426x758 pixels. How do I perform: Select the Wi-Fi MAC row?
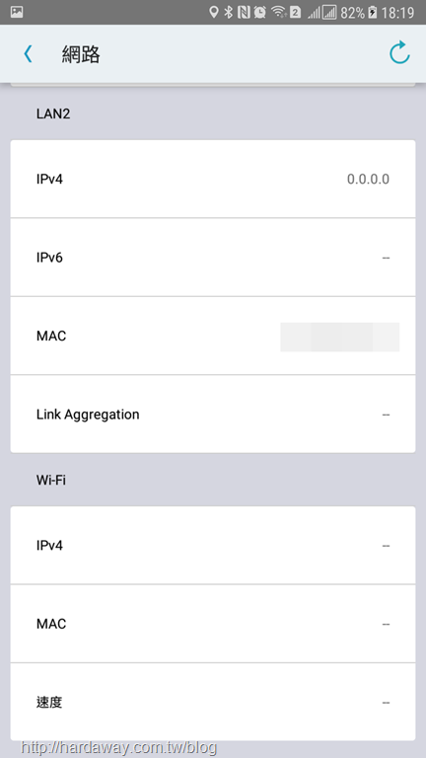coord(213,624)
